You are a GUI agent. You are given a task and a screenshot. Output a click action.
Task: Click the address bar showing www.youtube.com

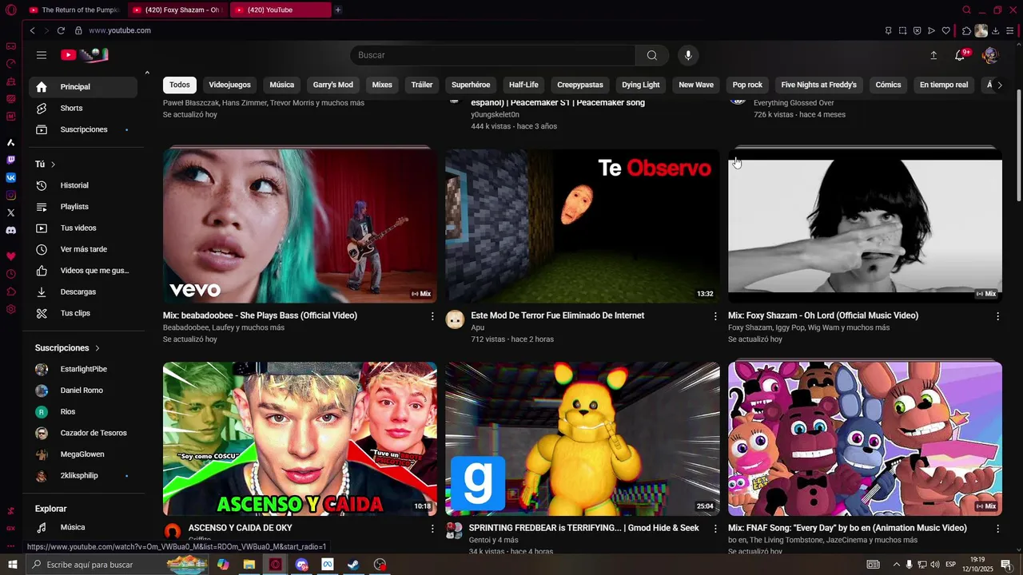tap(120, 30)
